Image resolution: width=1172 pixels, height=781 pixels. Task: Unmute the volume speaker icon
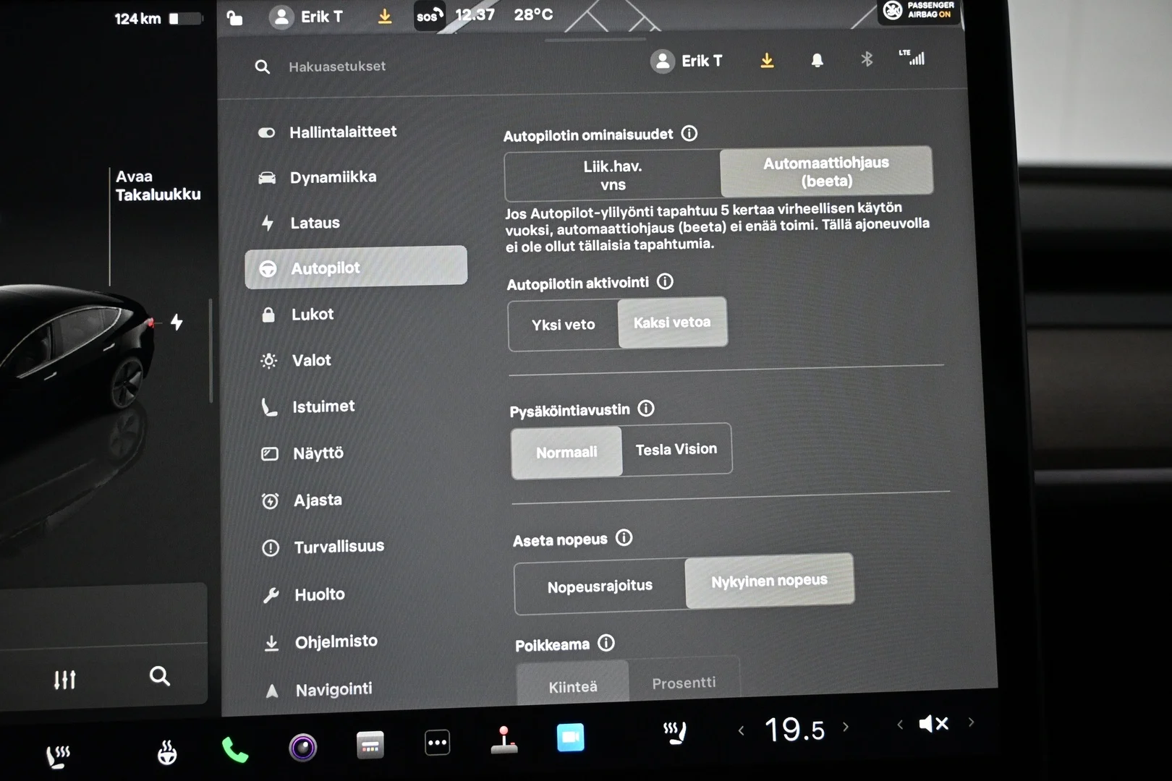(933, 724)
